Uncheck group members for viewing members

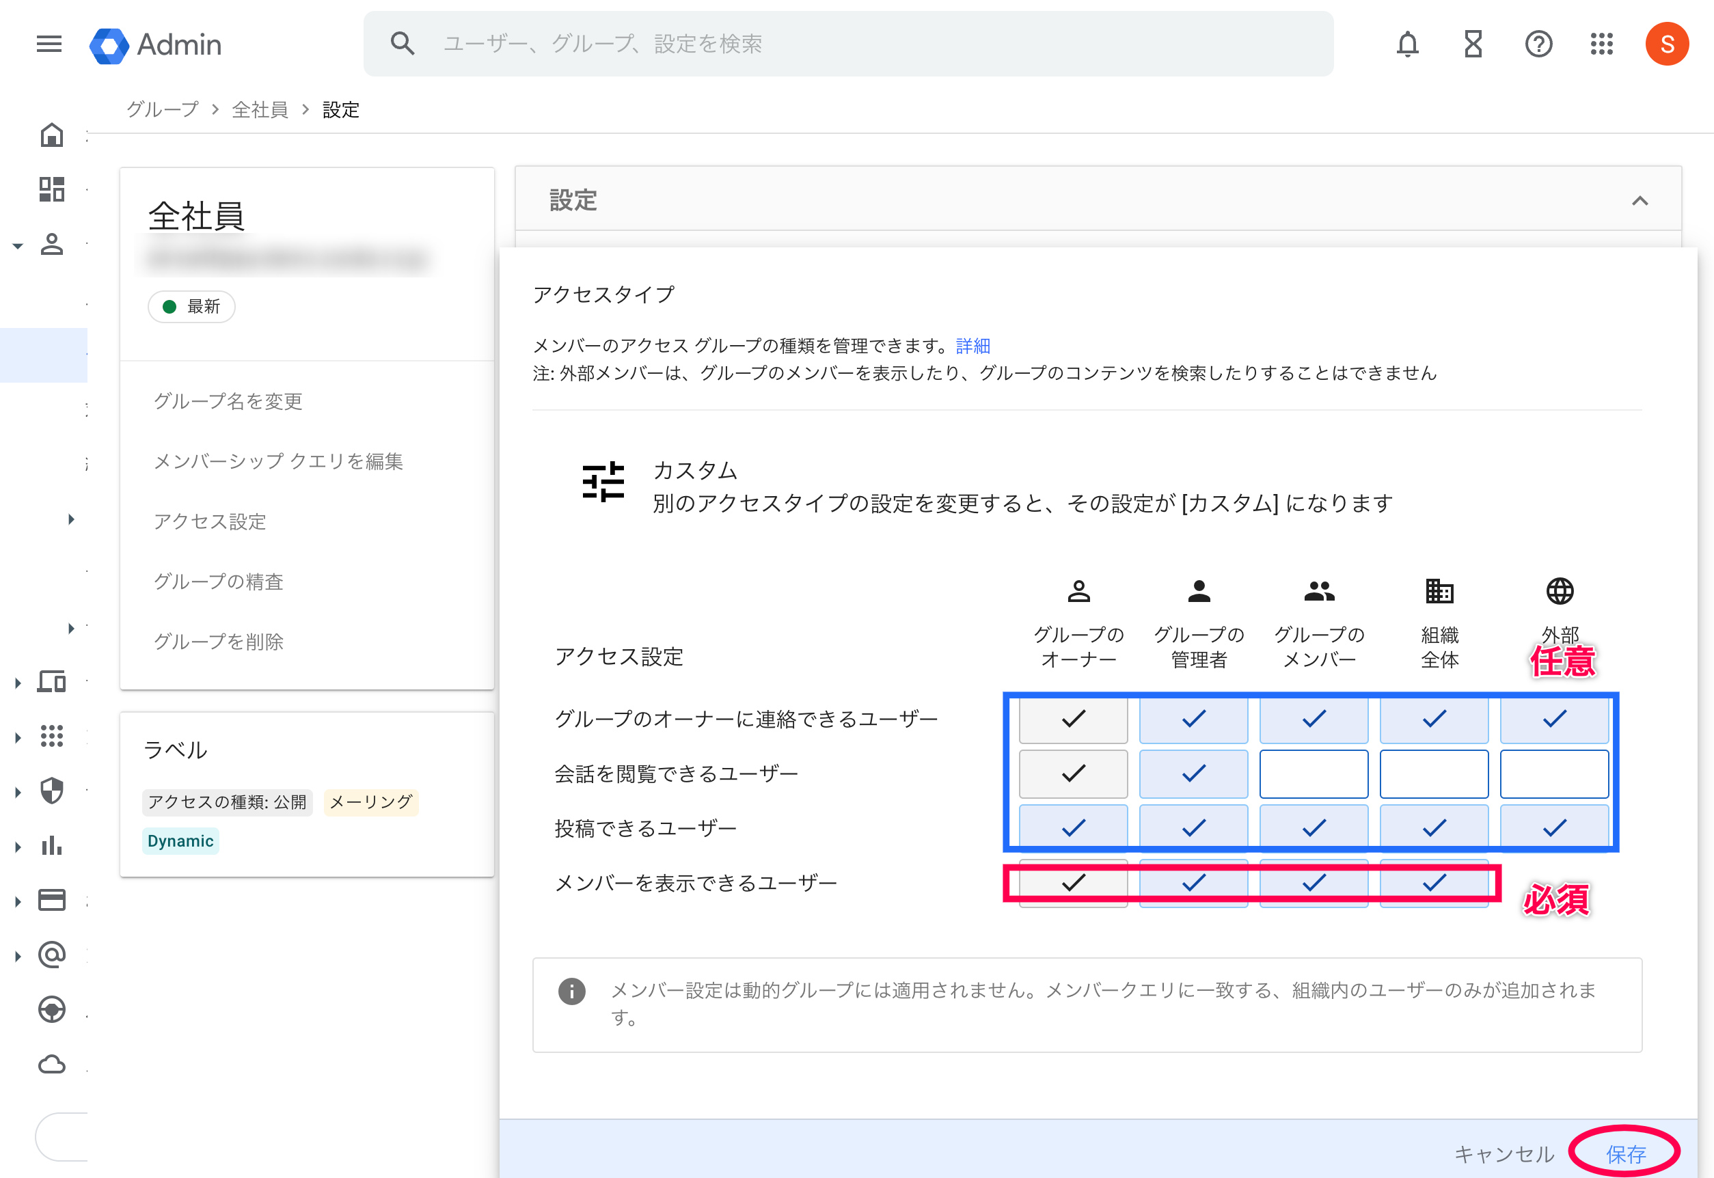1314,882
